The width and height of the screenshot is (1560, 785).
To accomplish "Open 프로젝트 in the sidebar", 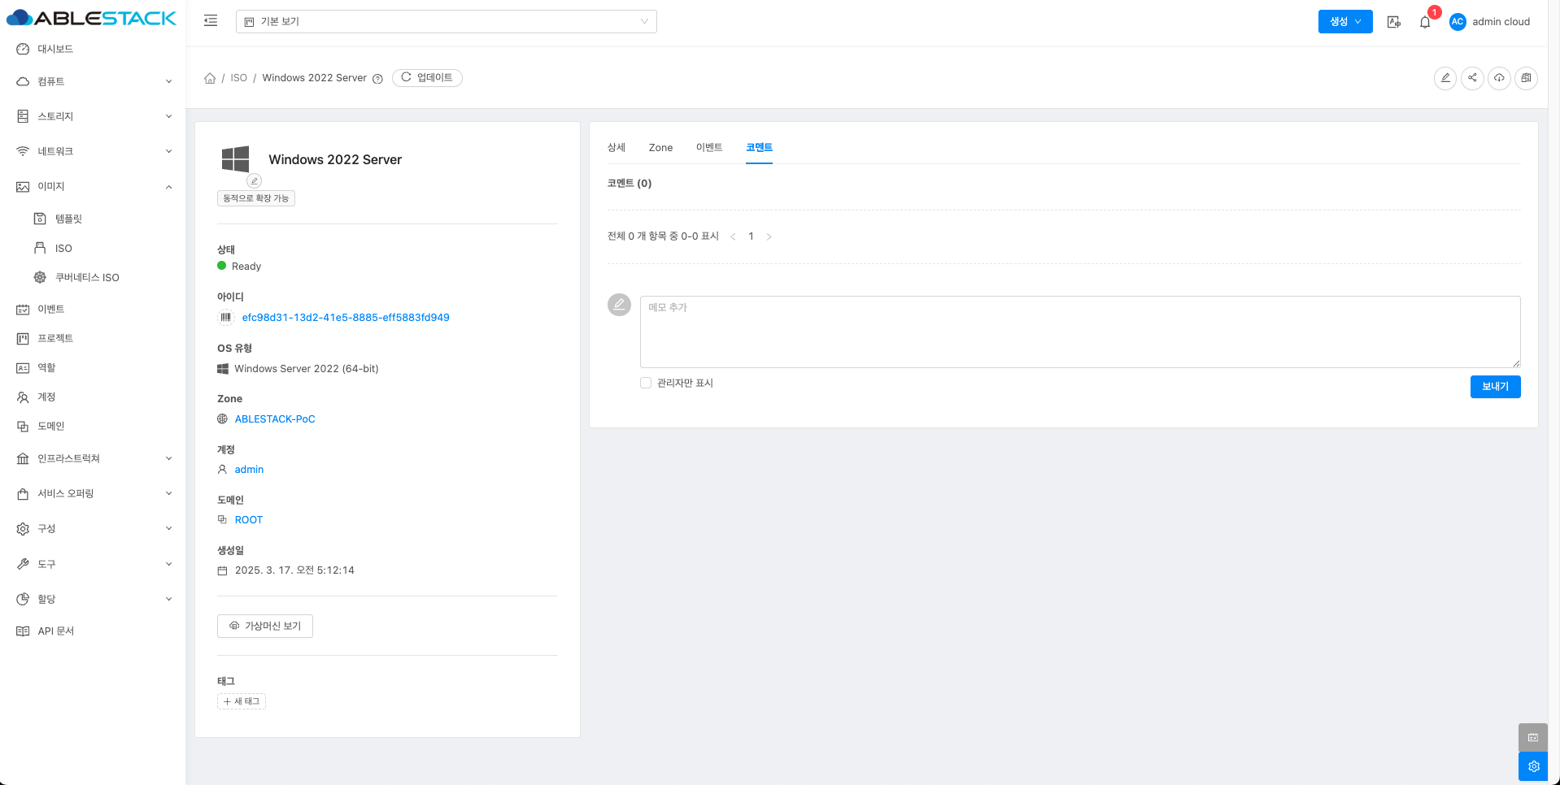I will coord(94,338).
